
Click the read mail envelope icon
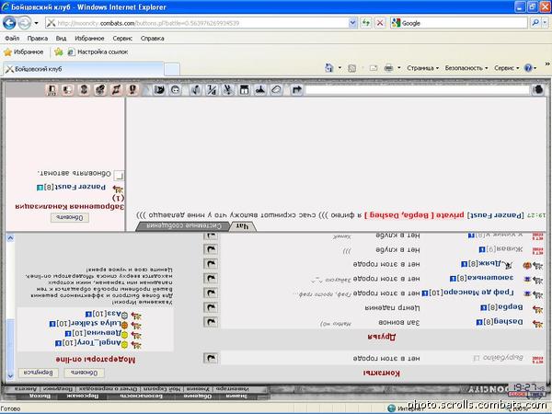[374, 68]
